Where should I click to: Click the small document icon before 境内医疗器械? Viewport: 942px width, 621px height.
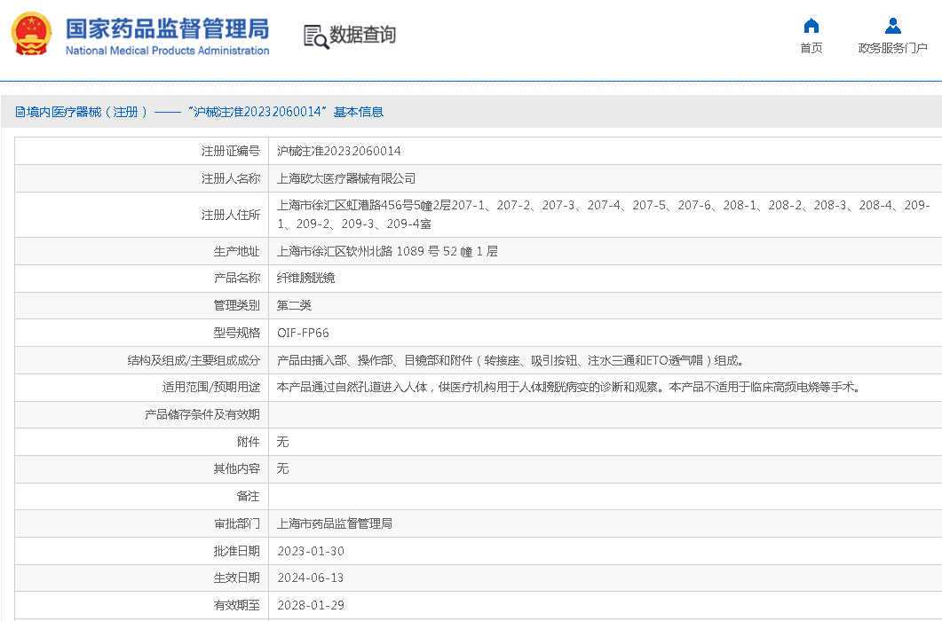coord(20,112)
